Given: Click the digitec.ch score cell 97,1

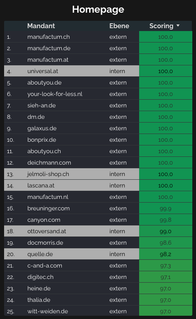Looking at the screenshot, I should (166, 277).
